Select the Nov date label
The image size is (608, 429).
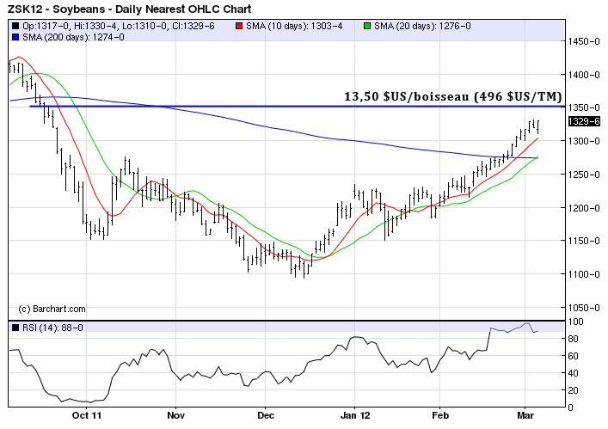175,414
